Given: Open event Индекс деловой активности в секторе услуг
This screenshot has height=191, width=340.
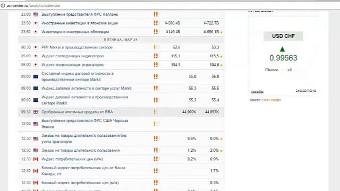Looking at the screenshot, I should pyautogui.click(x=86, y=88).
